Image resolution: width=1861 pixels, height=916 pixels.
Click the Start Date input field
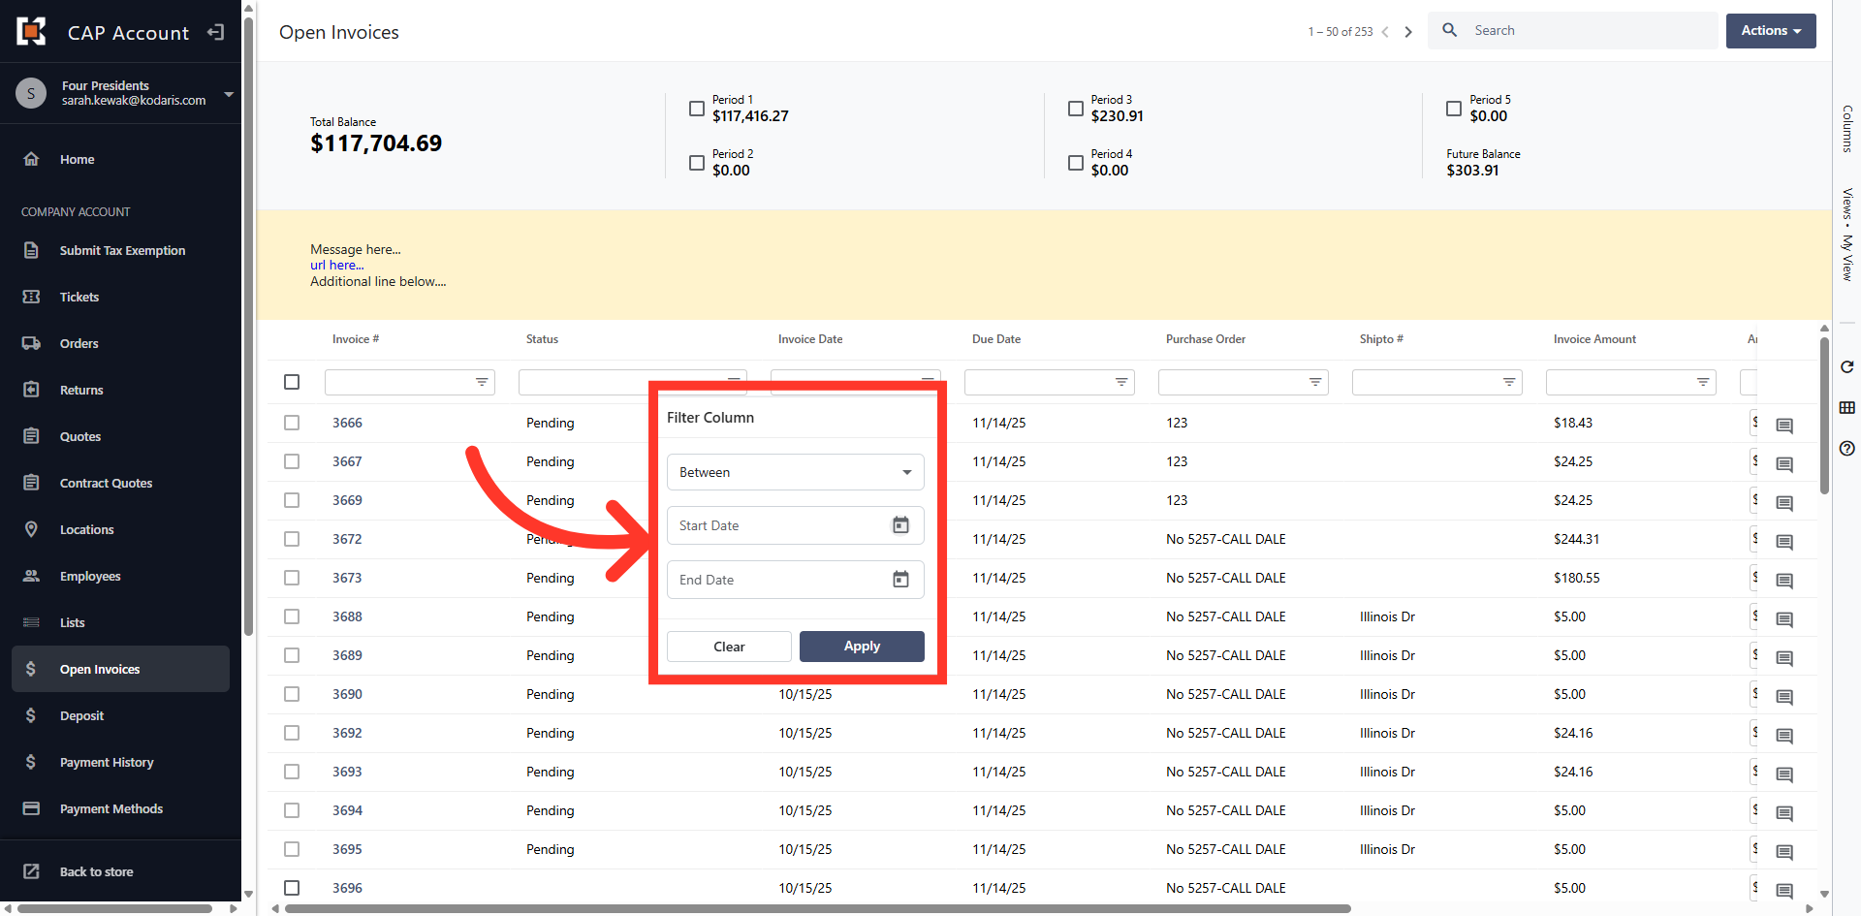click(795, 525)
